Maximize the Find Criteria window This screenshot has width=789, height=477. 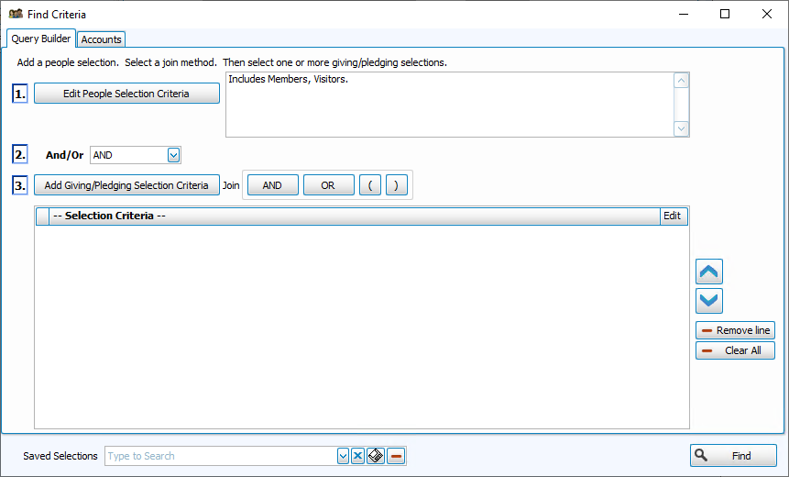(x=725, y=14)
